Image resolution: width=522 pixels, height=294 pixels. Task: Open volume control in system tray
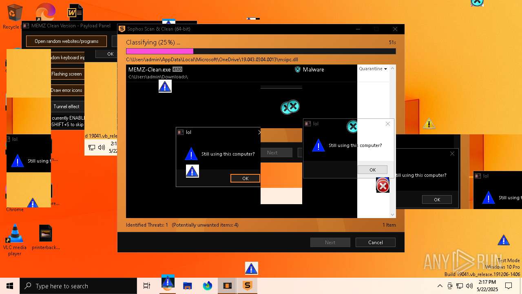(x=469, y=286)
